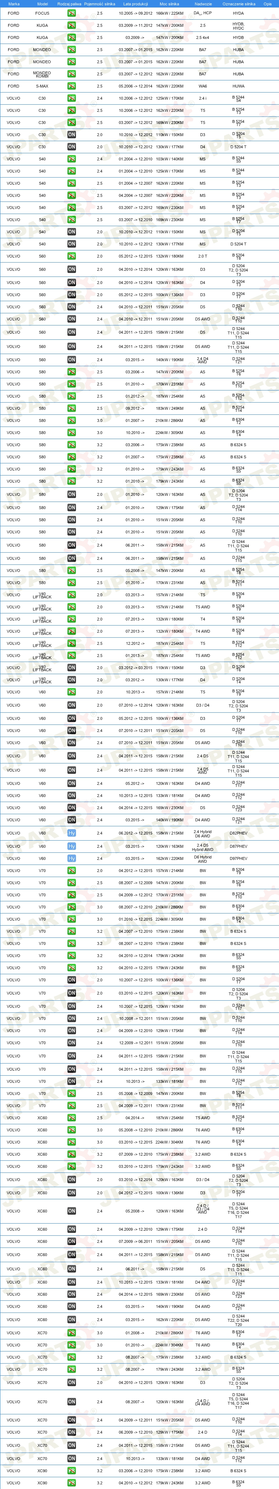Image resolution: width=279 pixels, height=1489 pixels.
Task: Click the Rodzaj paliwa column header
Action: click(69, 4)
